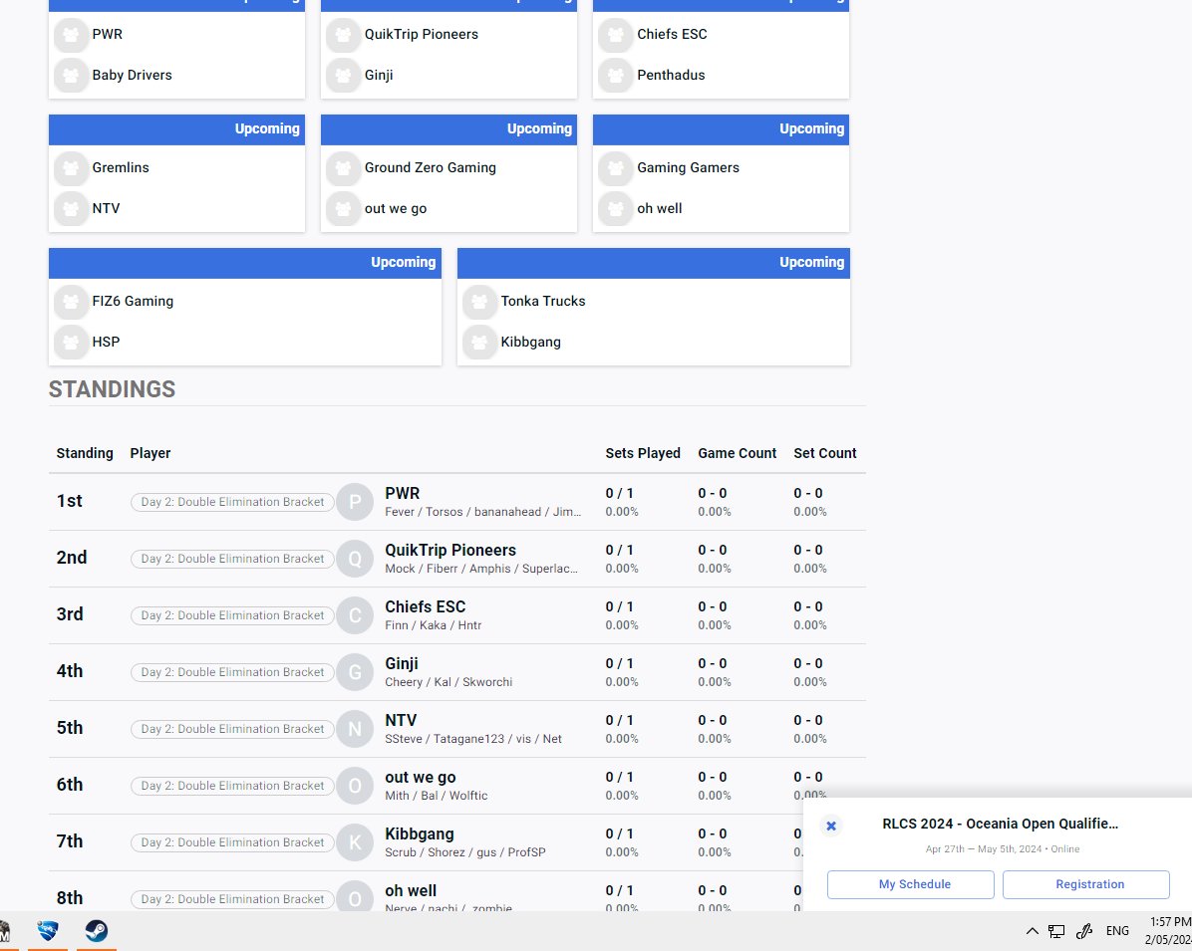Click the My Schedule button
Screen dimensions: 1192x951
tap(911, 885)
